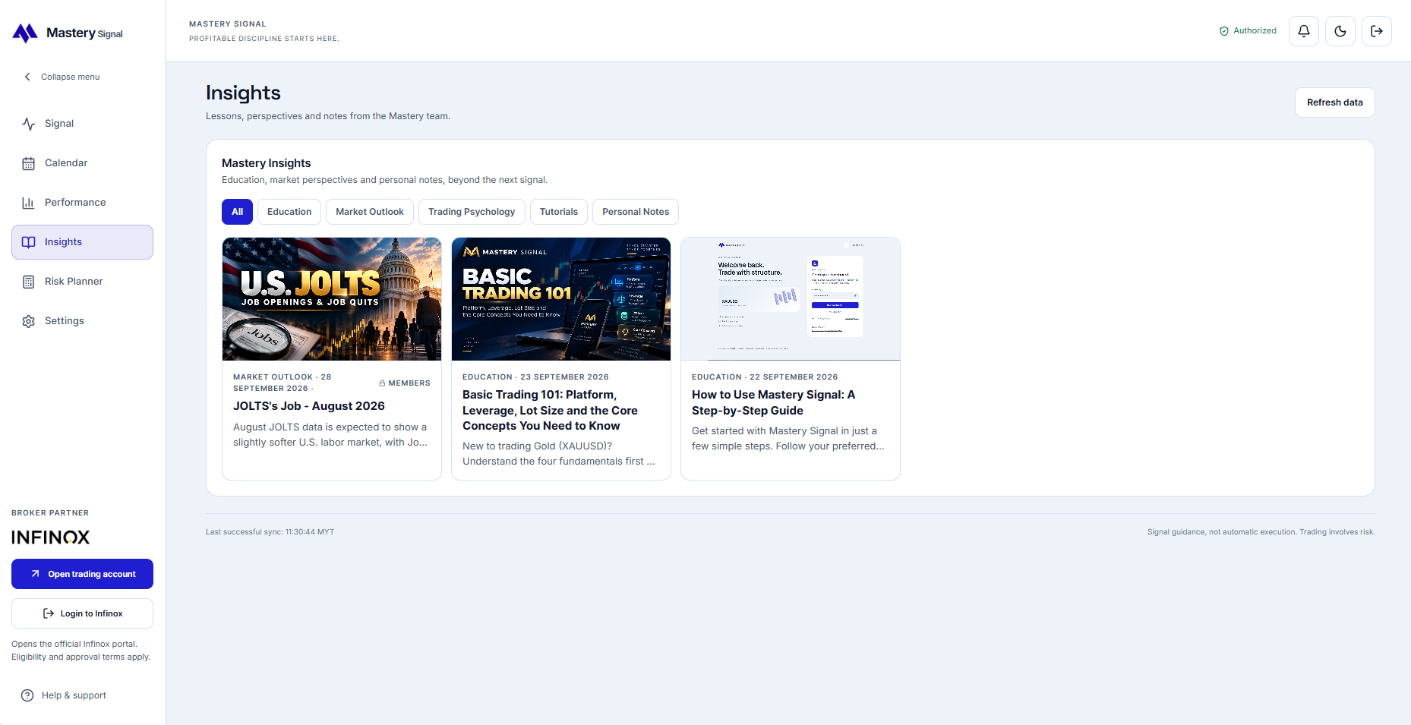This screenshot has width=1411, height=725.
Task: Open the U.S. JOLTS article thumbnail
Action: (x=332, y=299)
